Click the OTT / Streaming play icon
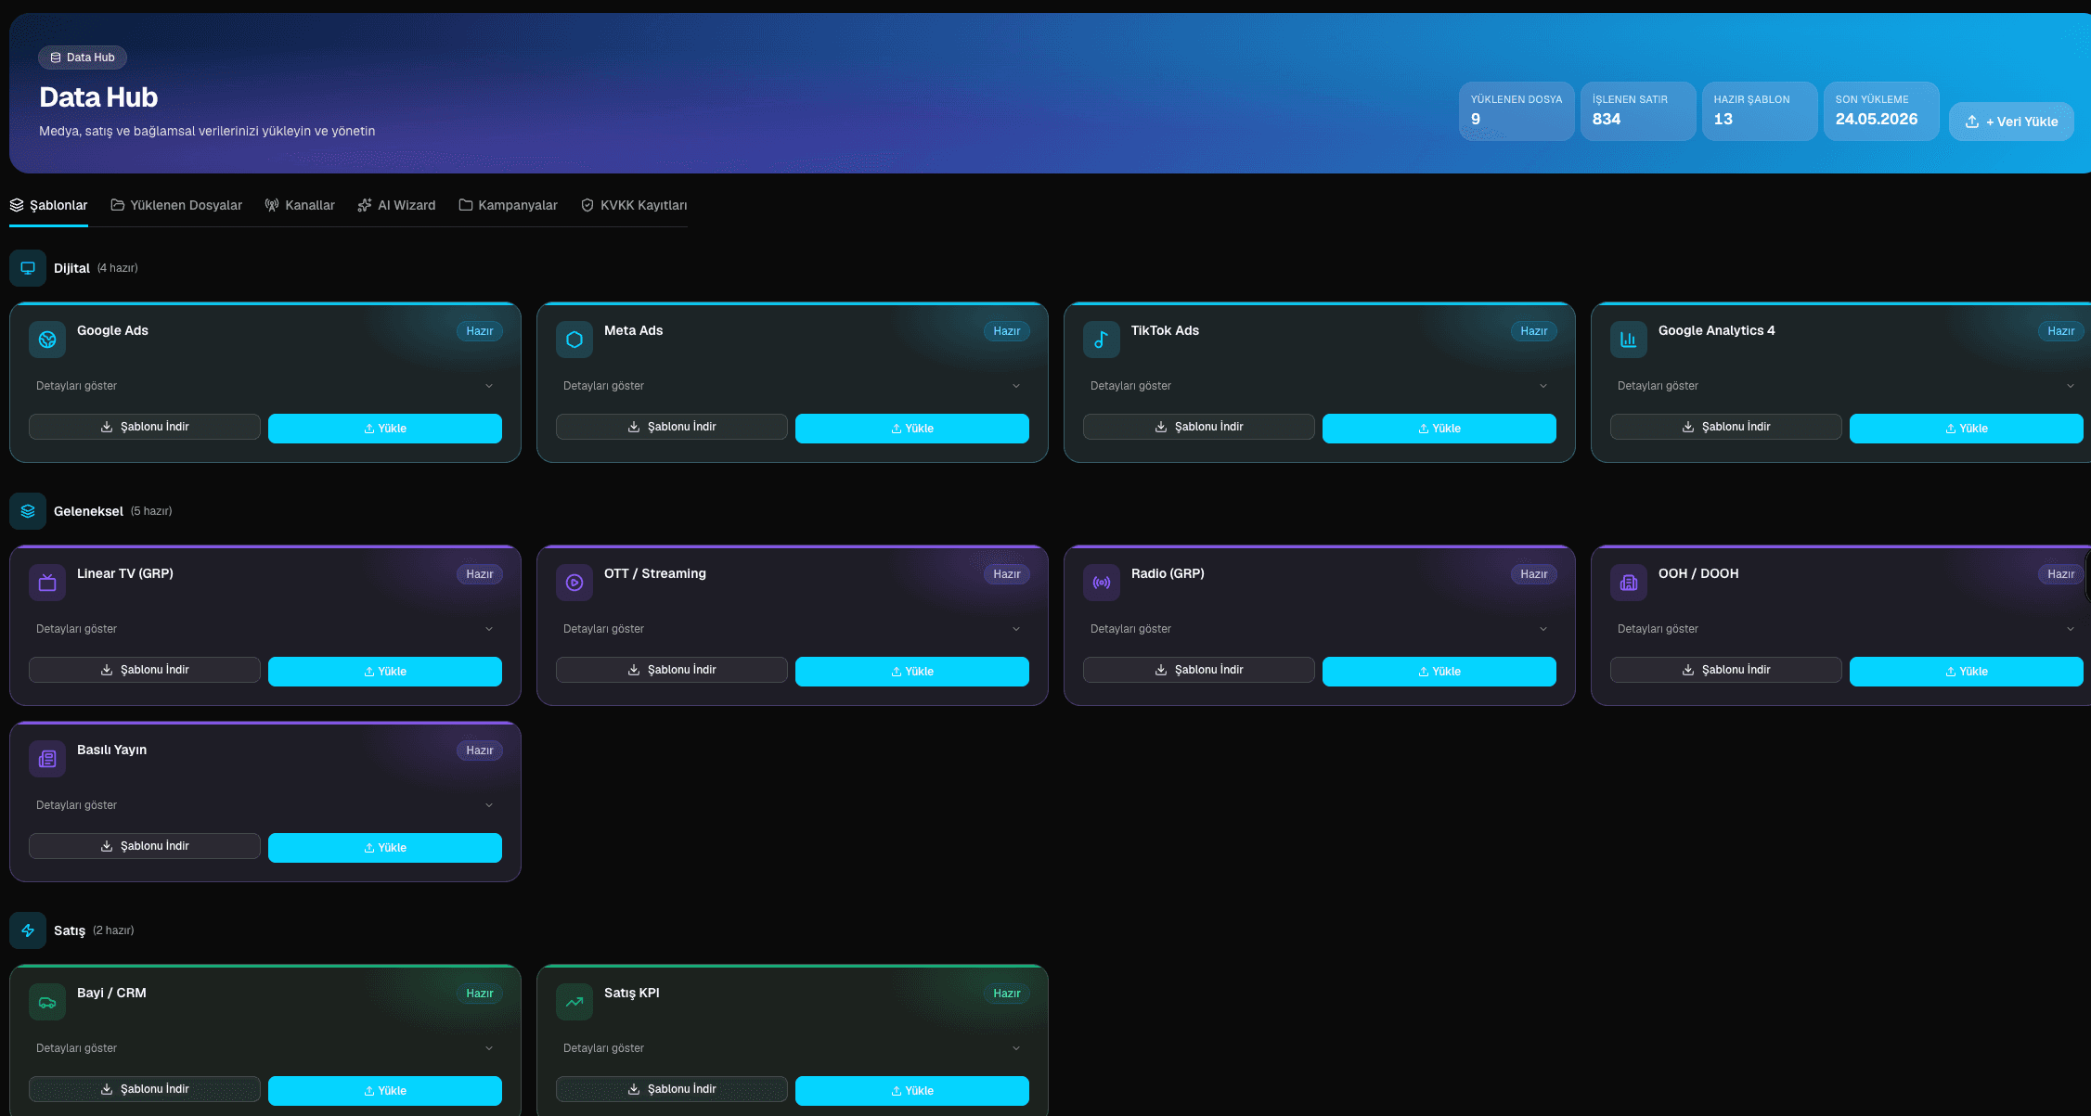2091x1116 pixels. (x=574, y=583)
